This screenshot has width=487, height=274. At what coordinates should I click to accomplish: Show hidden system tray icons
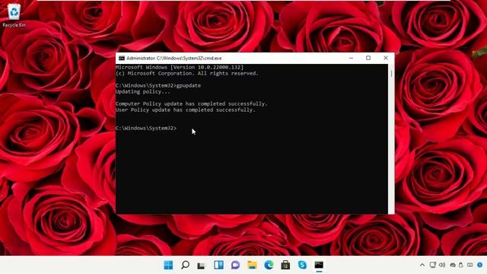click(422, 265)
